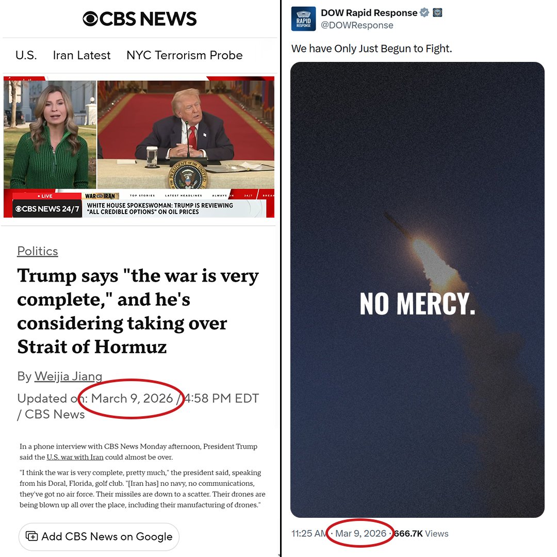Image resolution: width=557 pixels, height=557 pixels.
Task: Click the blue verified checkmark badge
Action: [424, 13]
